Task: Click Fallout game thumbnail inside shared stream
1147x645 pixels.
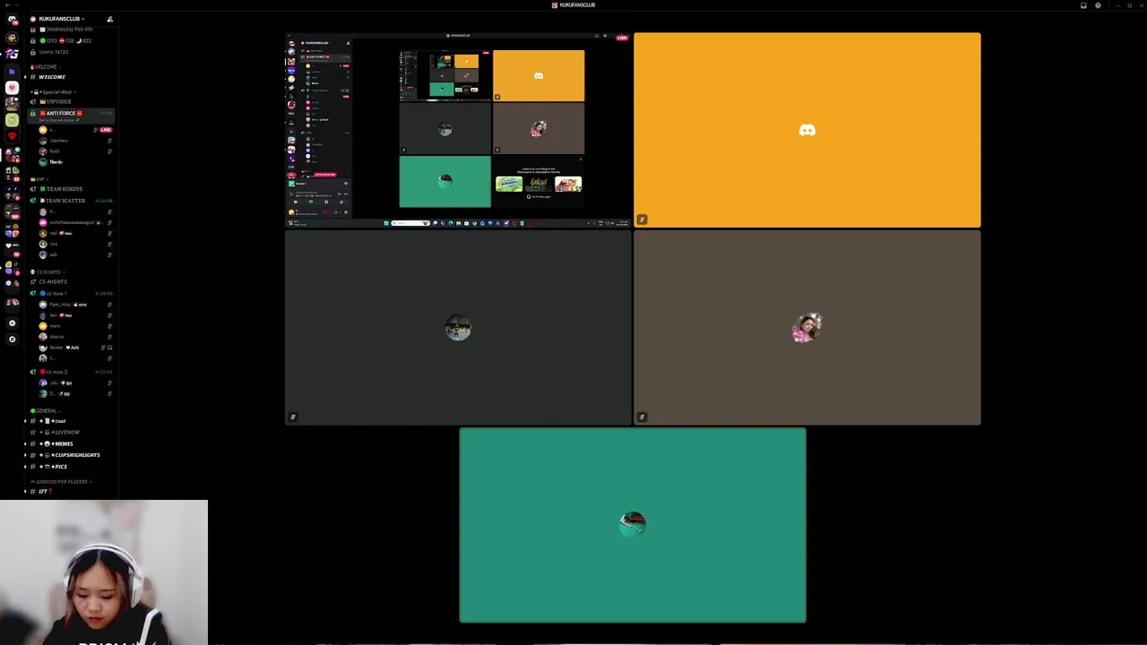Action: pyautogui.click(x=538, y=184)
